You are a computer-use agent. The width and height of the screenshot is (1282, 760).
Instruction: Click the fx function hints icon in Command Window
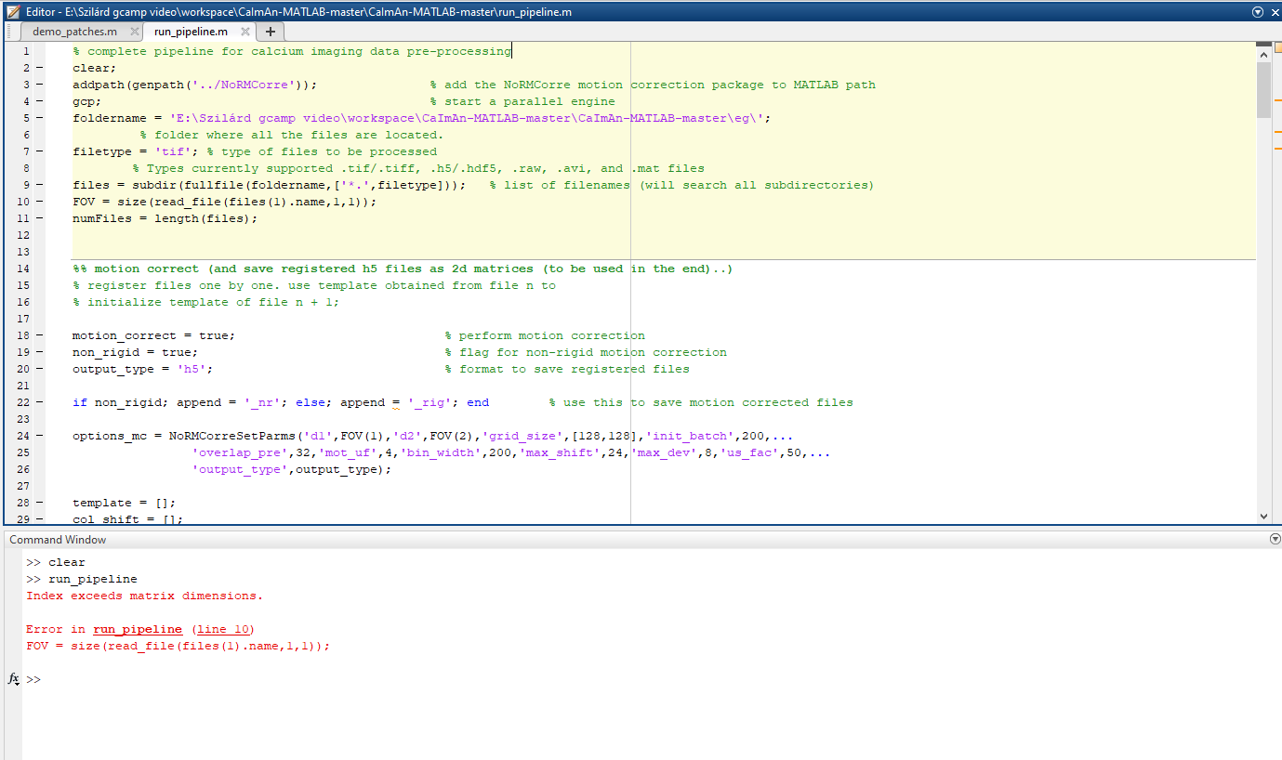tap(12, 679)
